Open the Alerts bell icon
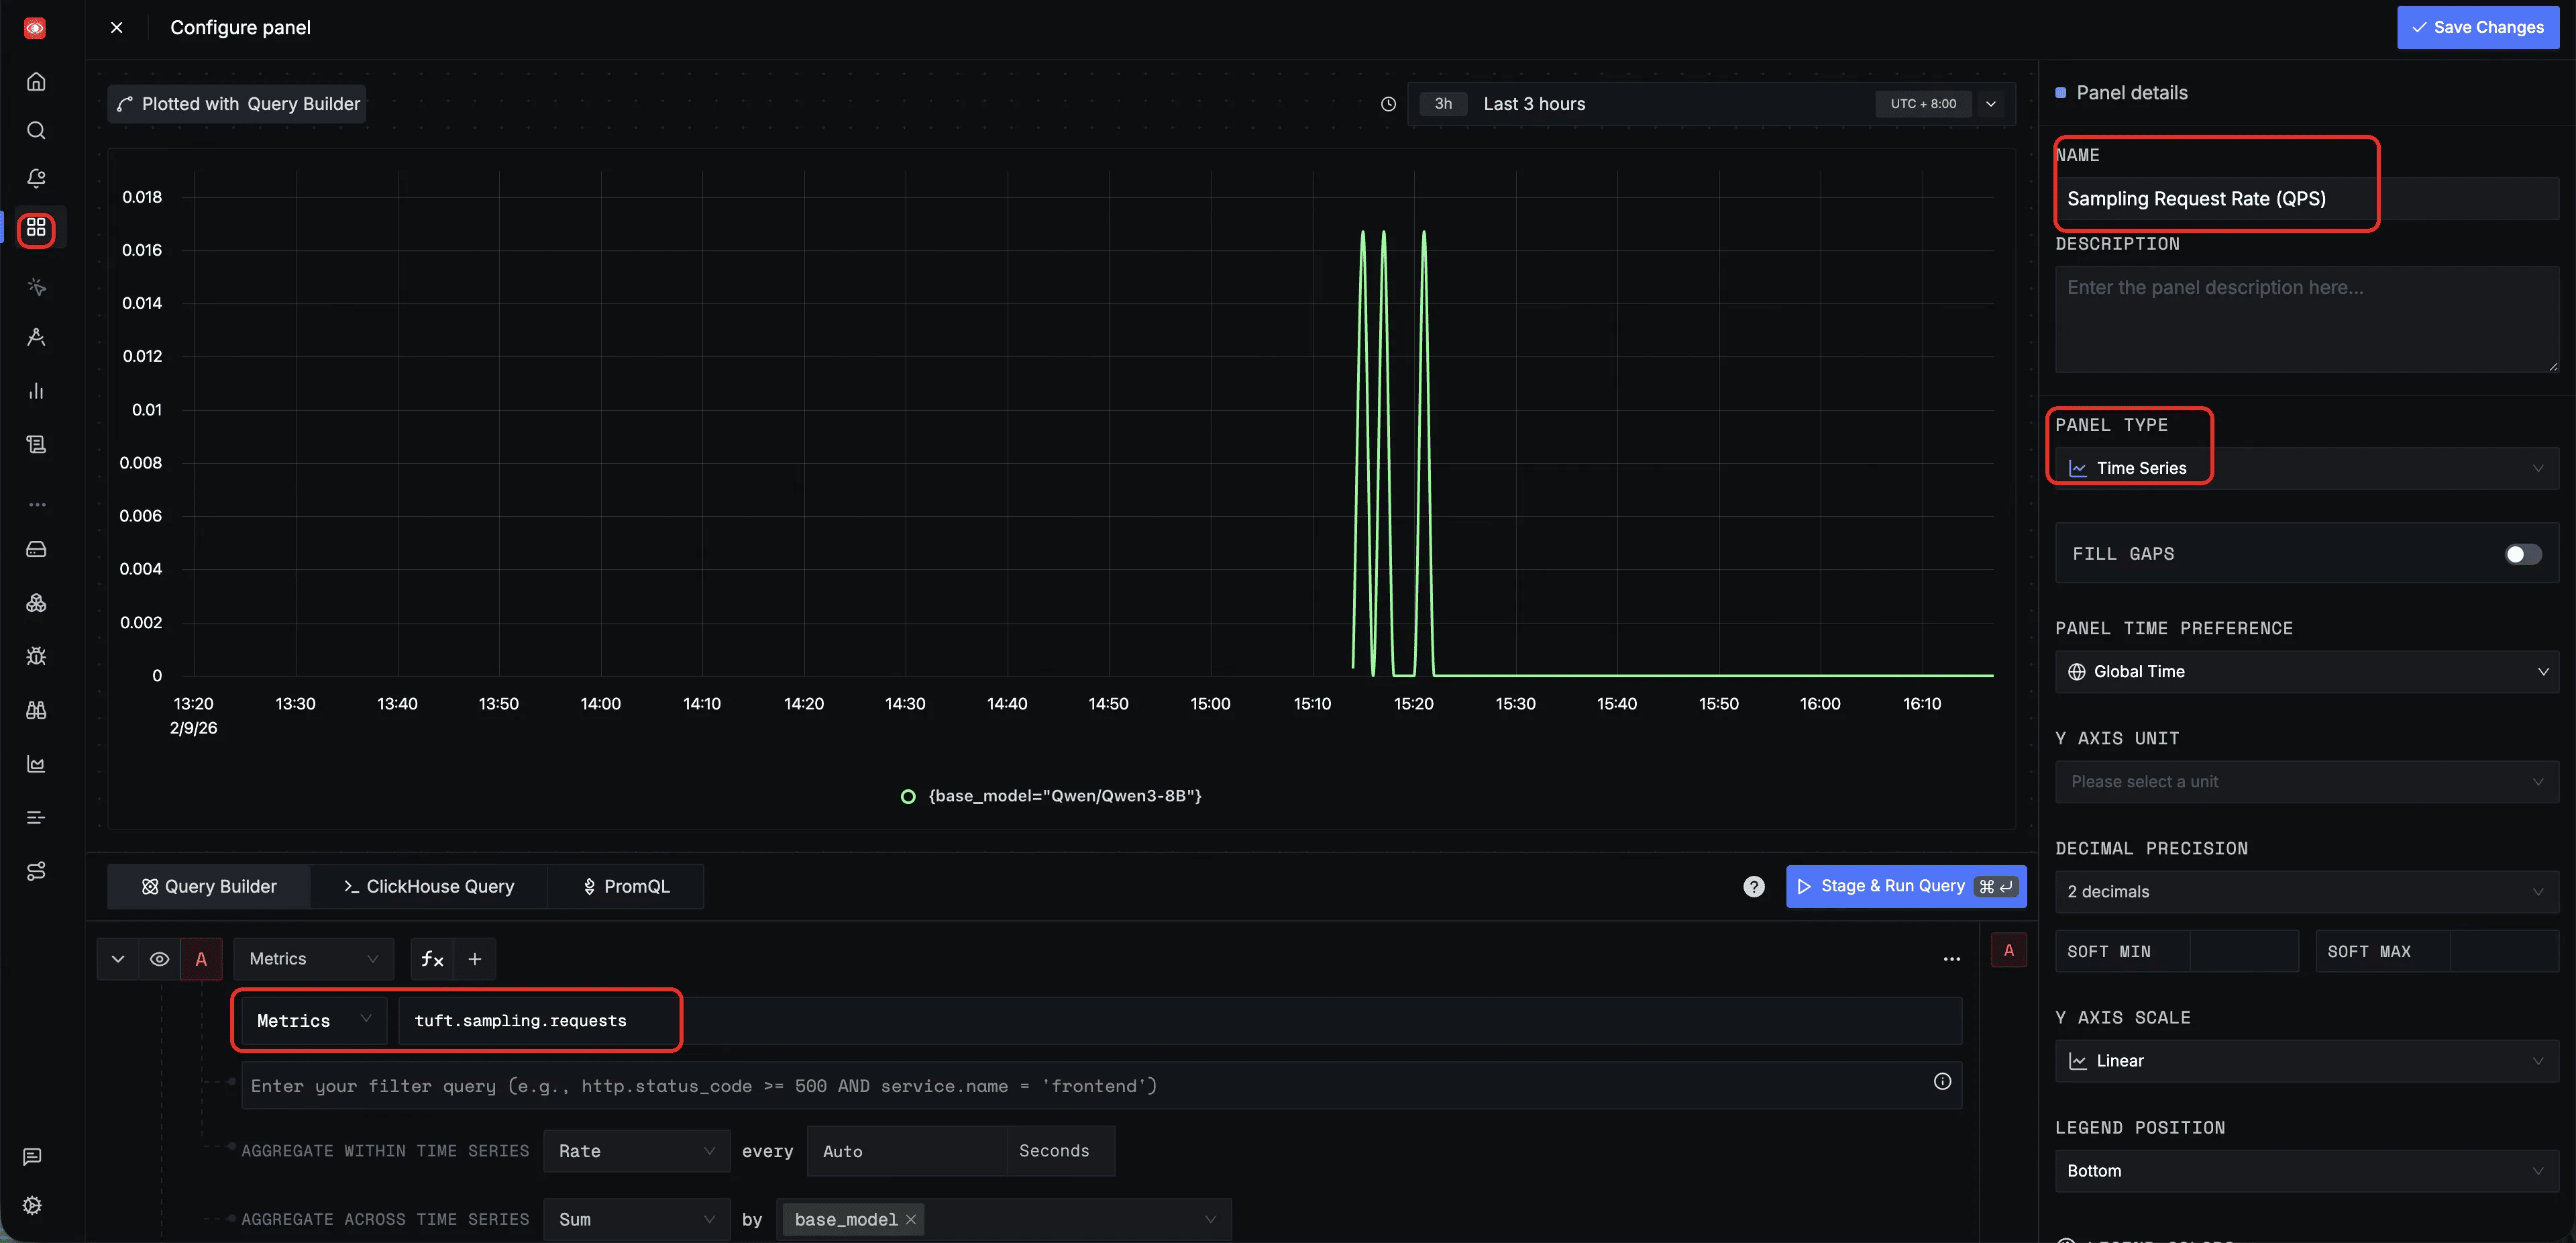Viewport: 2576px width, 1243px height. (x=36, y=178)
